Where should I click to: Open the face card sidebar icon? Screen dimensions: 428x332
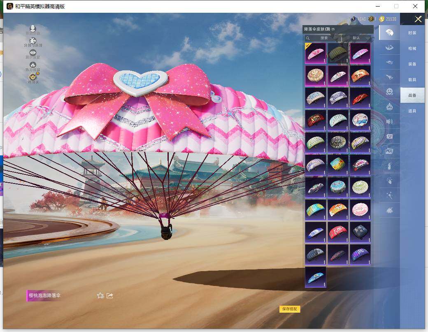coord(389,136)
